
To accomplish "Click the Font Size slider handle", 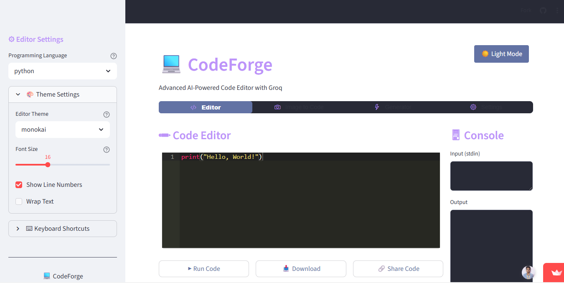I will point(48,165).
